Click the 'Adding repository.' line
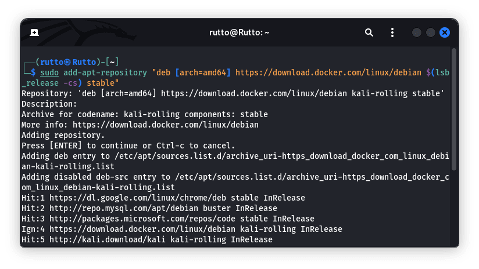The width and height of the screenshot is (479, 269). 63,135
